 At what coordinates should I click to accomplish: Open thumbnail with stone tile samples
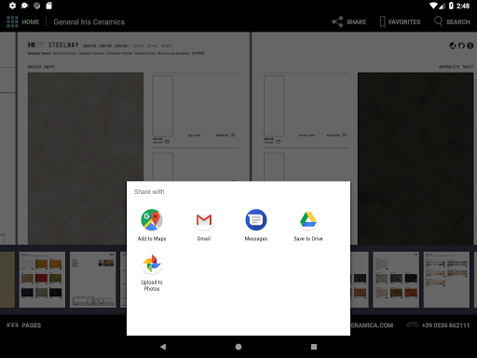396,280
